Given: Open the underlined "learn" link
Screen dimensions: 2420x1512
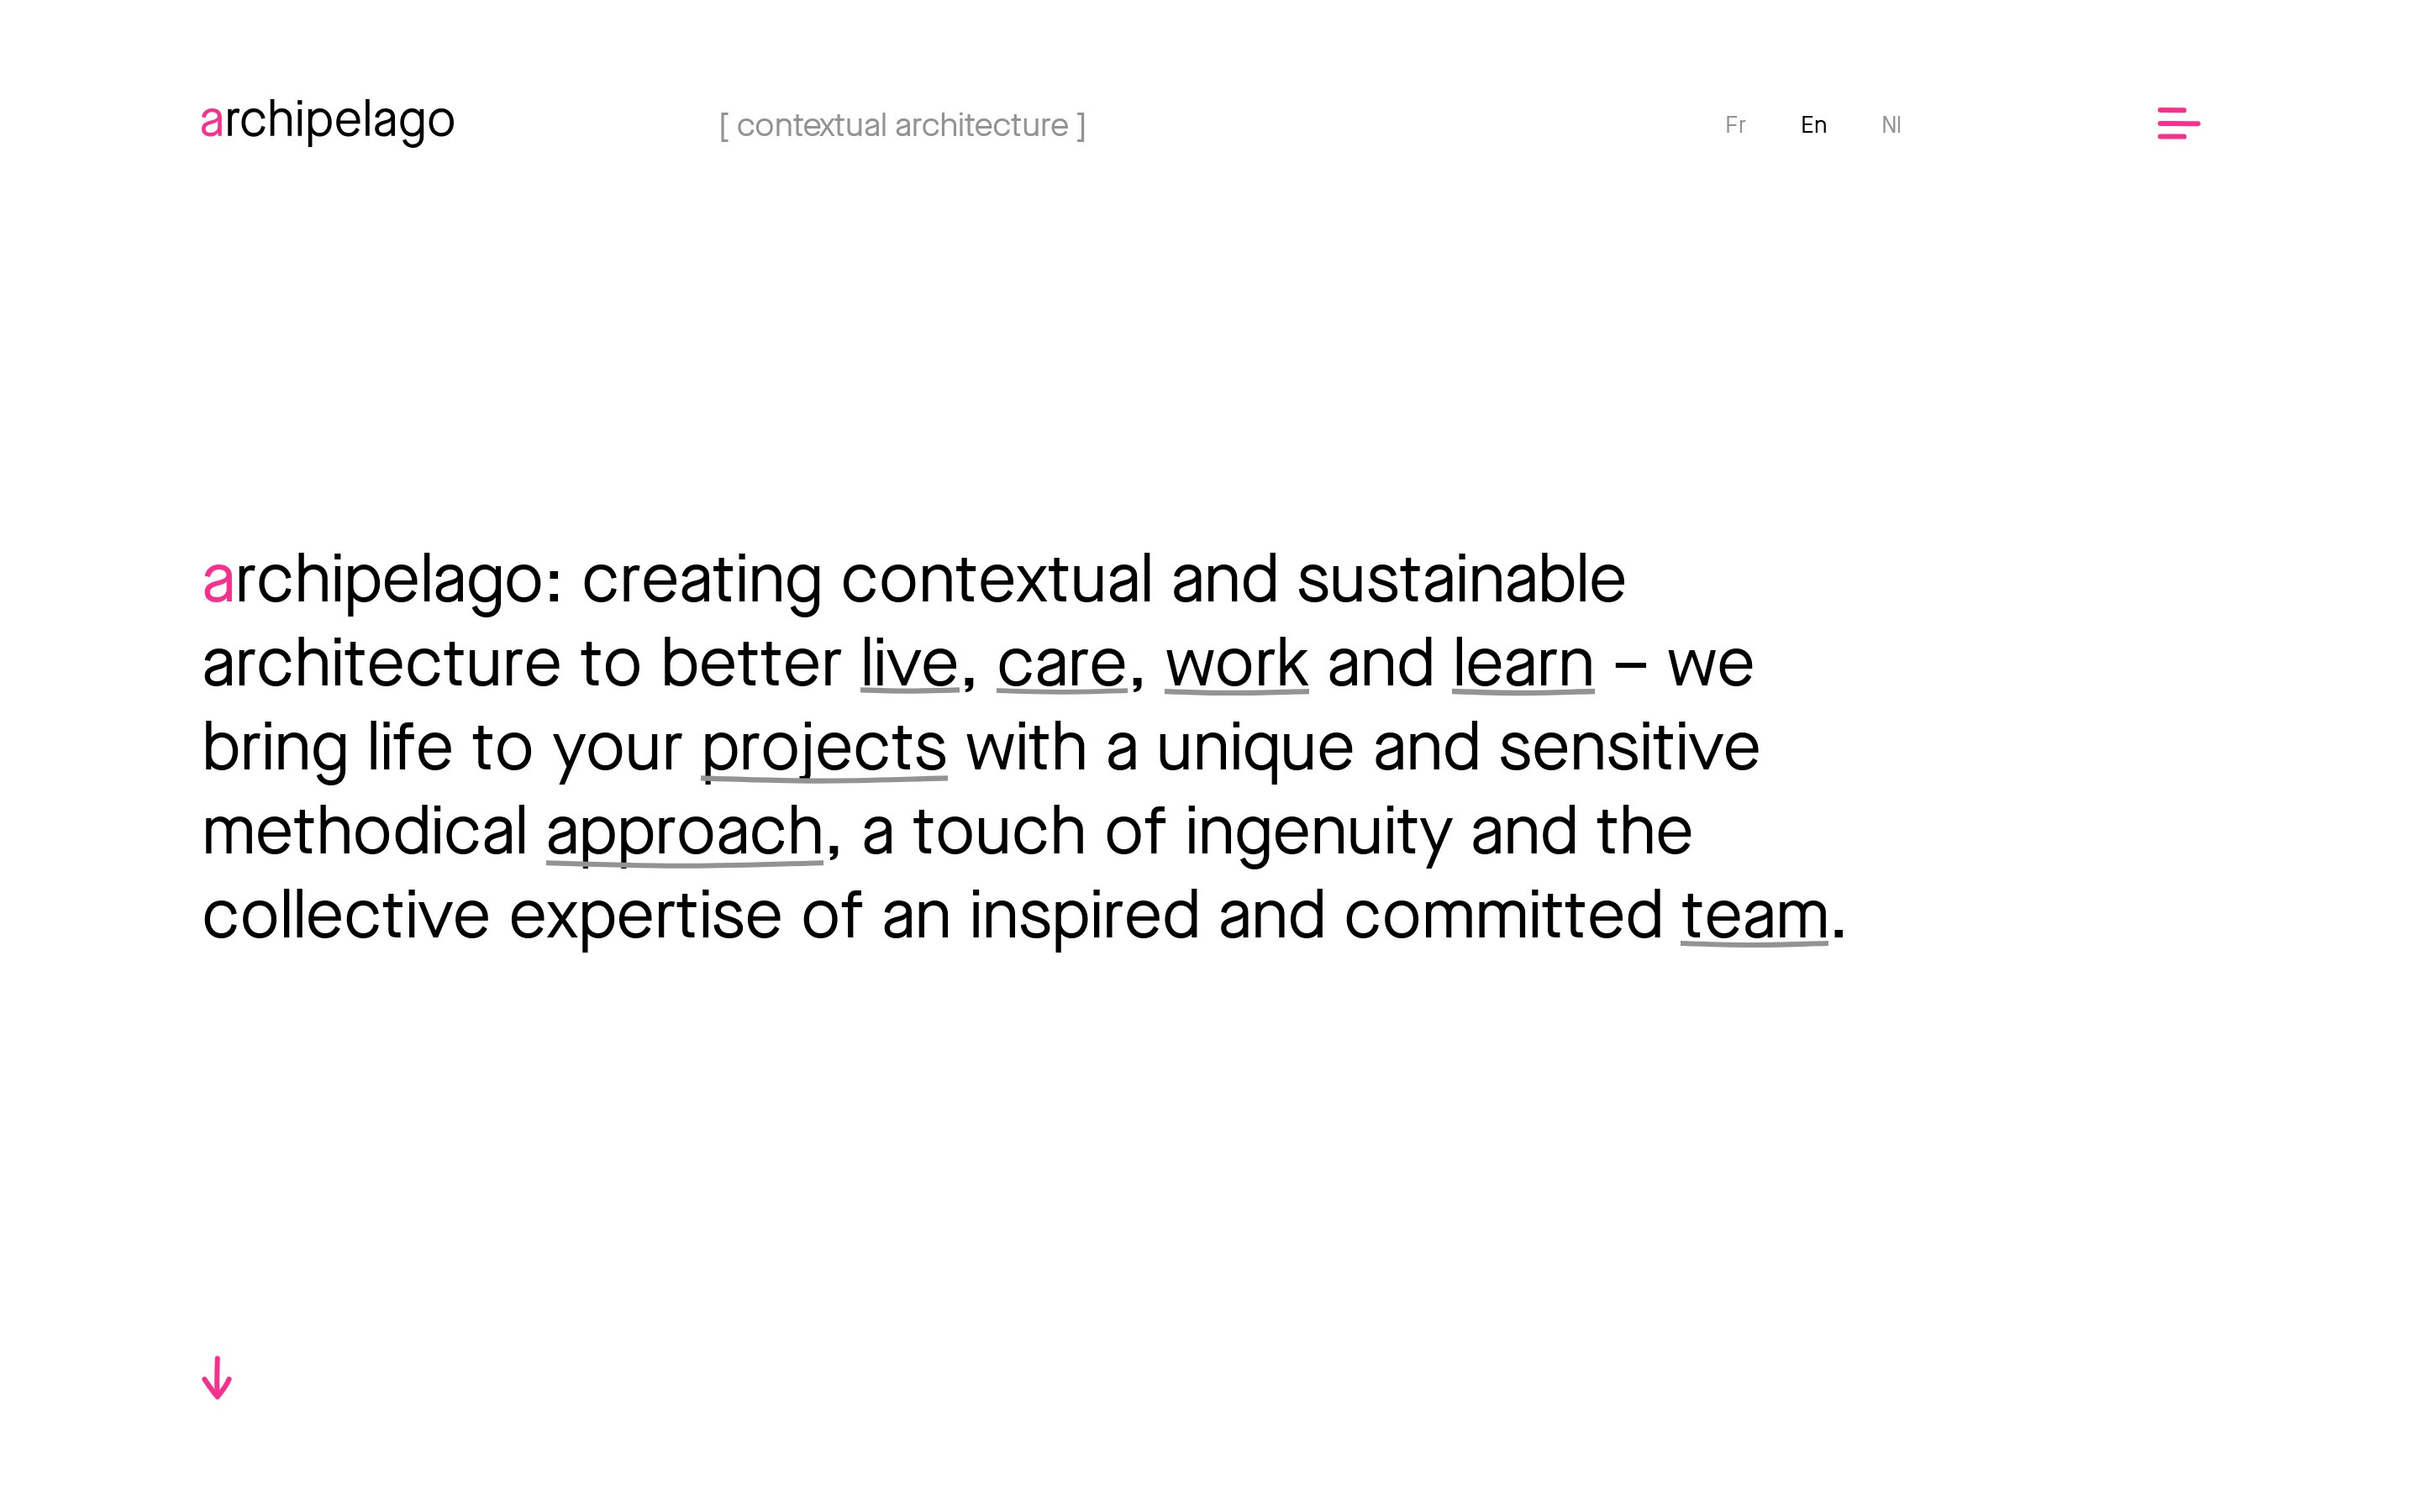Looking at the screenshot, I should point(1522,664).
